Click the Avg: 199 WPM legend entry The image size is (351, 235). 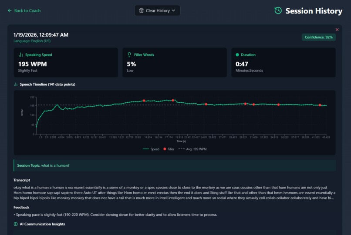(192, 149)
